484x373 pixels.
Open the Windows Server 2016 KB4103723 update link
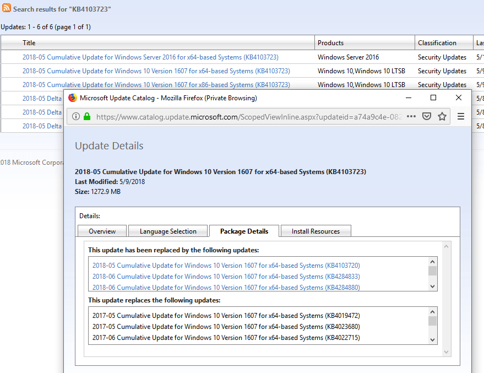[150, 57]
